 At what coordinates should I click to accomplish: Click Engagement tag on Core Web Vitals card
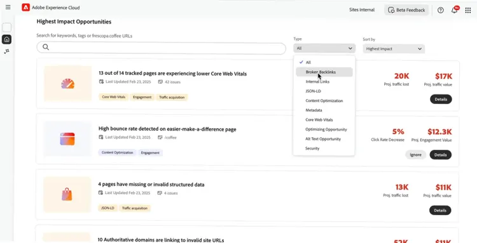(142, 97)
